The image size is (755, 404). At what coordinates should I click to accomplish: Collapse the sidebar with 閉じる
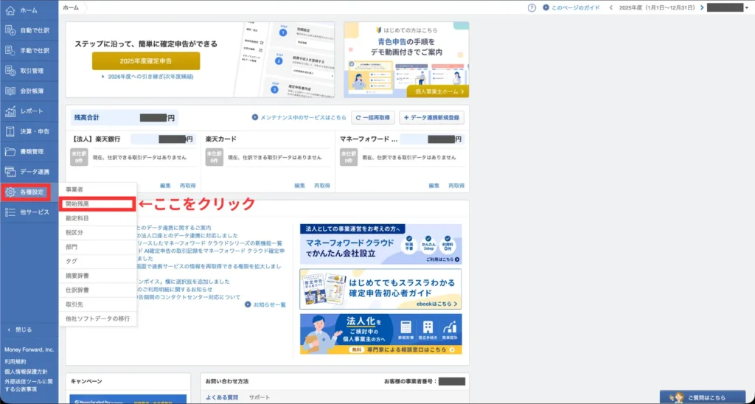(20, 330)
